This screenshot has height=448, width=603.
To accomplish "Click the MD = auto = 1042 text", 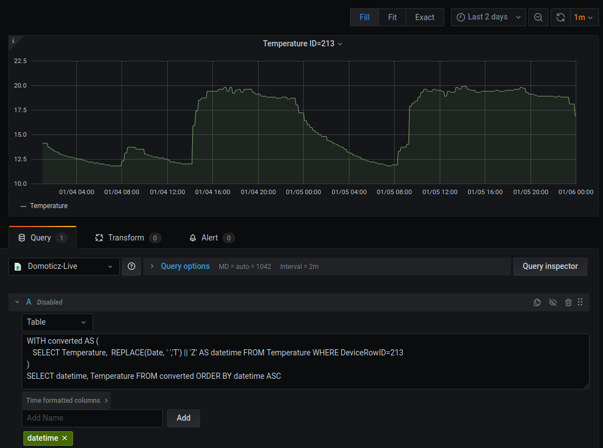I will [x=245, y=266].
